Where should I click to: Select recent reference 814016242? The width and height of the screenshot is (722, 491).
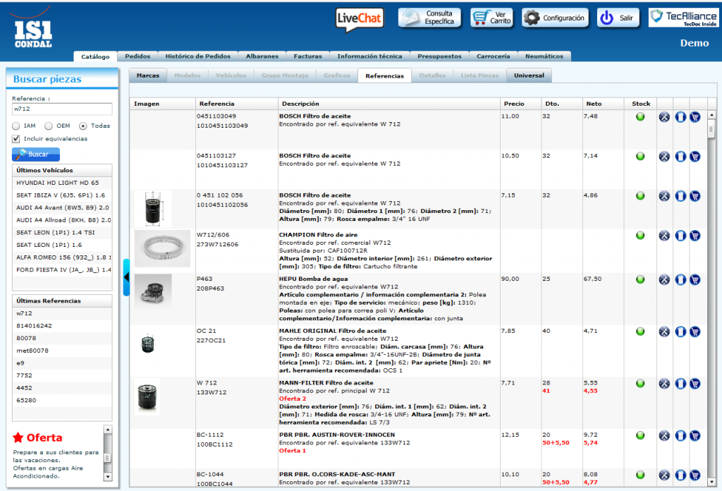click(x=62, y=326)
